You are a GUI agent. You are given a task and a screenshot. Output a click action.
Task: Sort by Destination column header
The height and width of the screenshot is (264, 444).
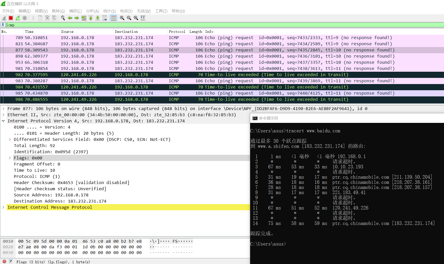pos(141,32)
